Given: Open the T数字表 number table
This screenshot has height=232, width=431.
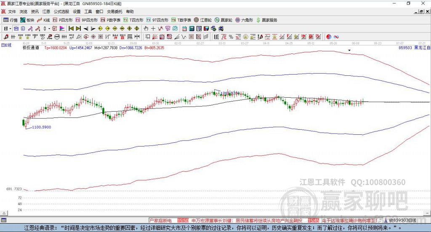Looking at the screenshot, I should click(x=181, y=20).
